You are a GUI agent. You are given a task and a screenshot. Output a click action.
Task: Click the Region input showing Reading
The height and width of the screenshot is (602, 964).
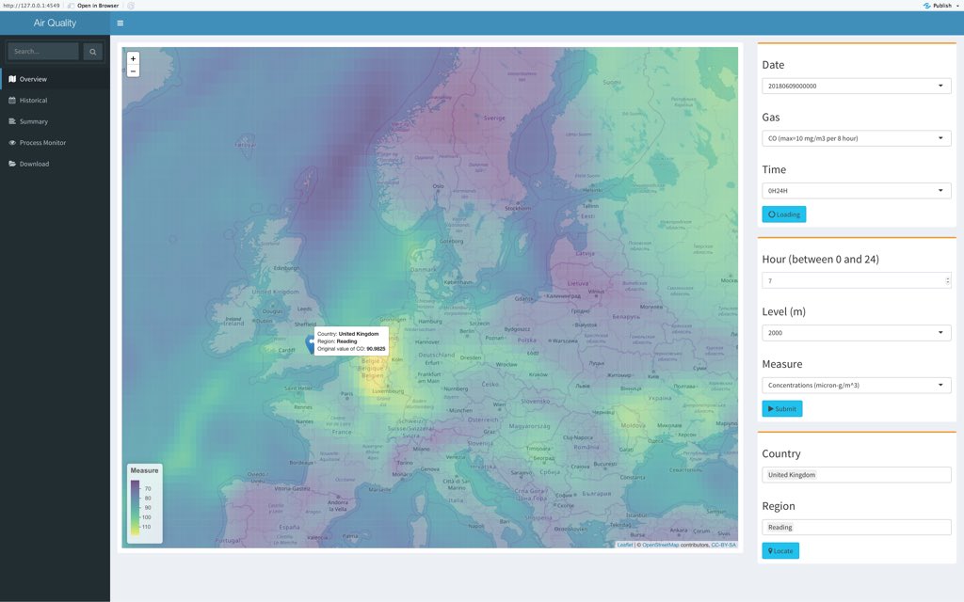click(856, 527)
